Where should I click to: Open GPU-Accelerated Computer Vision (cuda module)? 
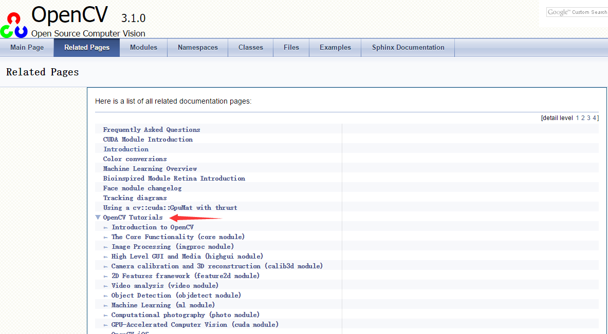(195, 325)
